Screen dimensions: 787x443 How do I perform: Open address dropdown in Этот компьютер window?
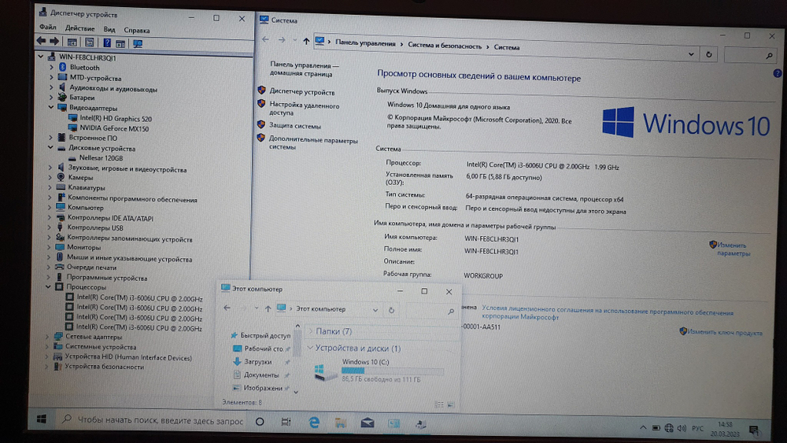[x=375, y=310]
